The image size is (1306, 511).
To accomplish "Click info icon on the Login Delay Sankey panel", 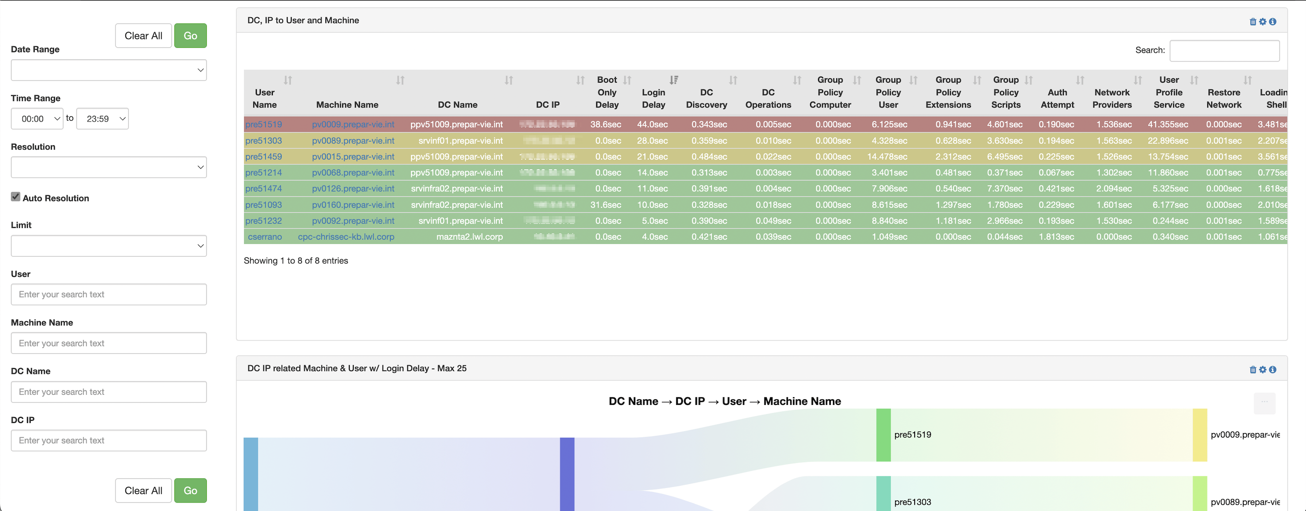I will coord(1272,370).
